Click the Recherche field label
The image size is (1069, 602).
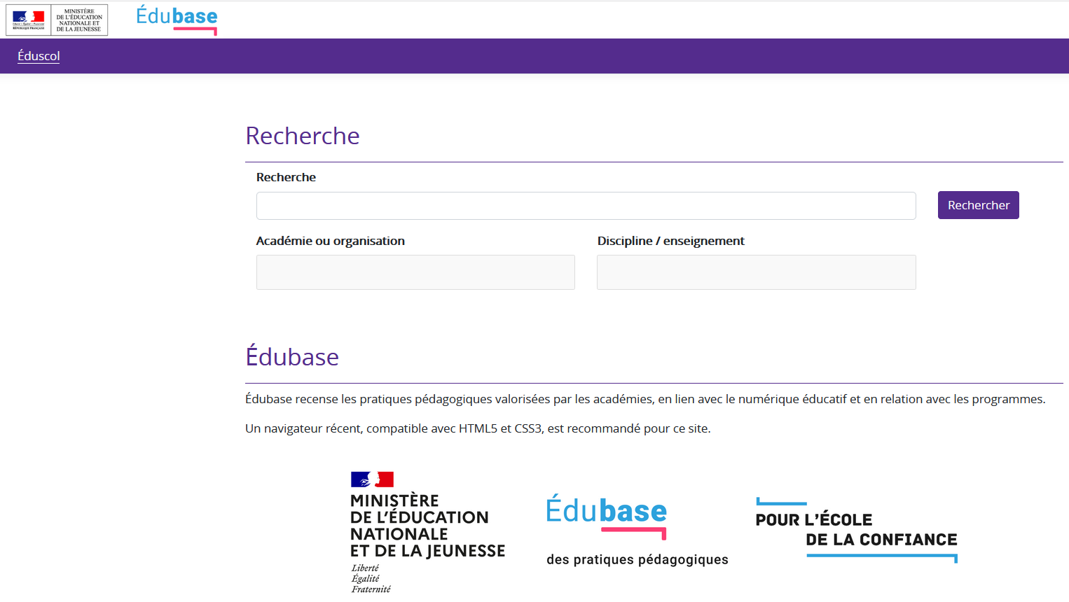tap(286, 177)
